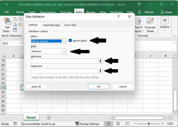Check Apply these changes to all cells
Image resolution: width=178 pixels, height=127 pixels.
[30, 77]
